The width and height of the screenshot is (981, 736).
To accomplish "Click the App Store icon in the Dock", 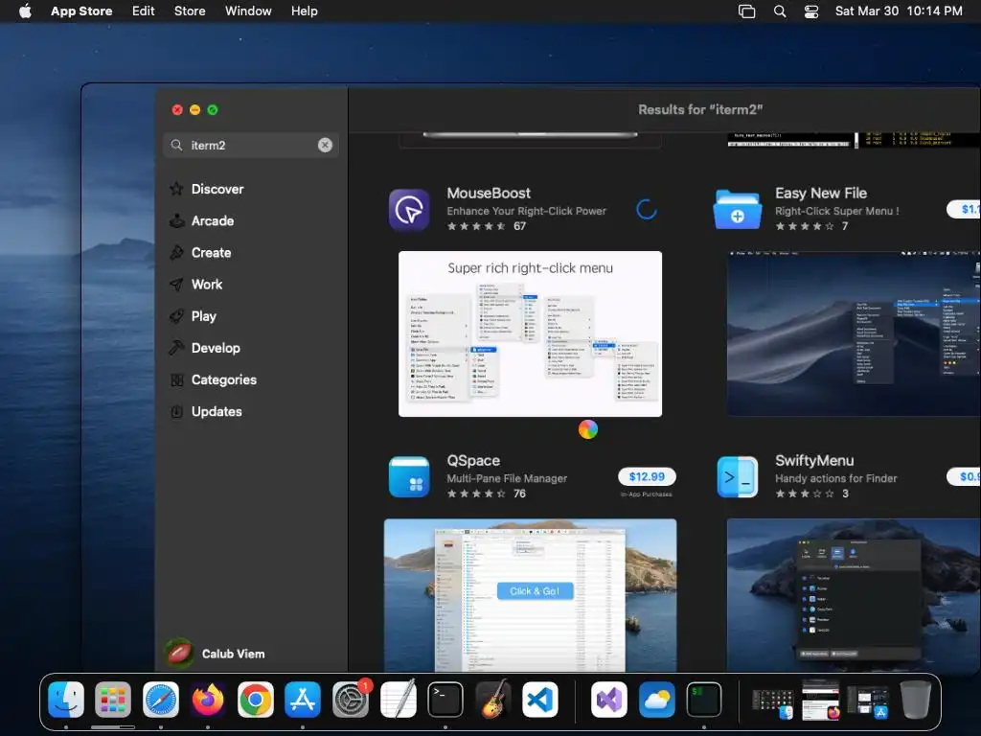I will [303, 700].
